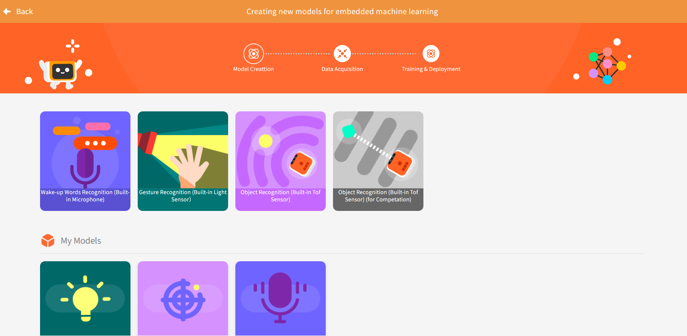This screenshot has width=687, height=336.
Task: Click the 'Data Acquisition' step label
Action: [342, 69]
